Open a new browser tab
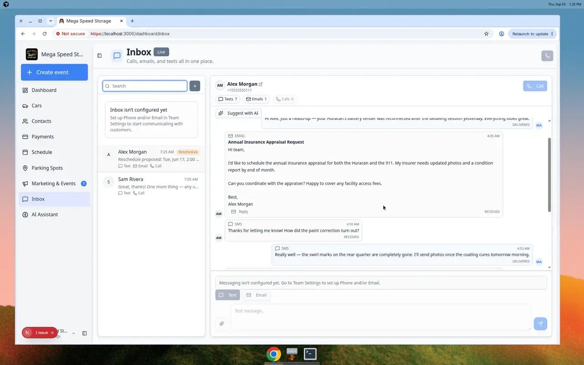The image size is (584, 365). pyautogui.click(x=132, y=21)
